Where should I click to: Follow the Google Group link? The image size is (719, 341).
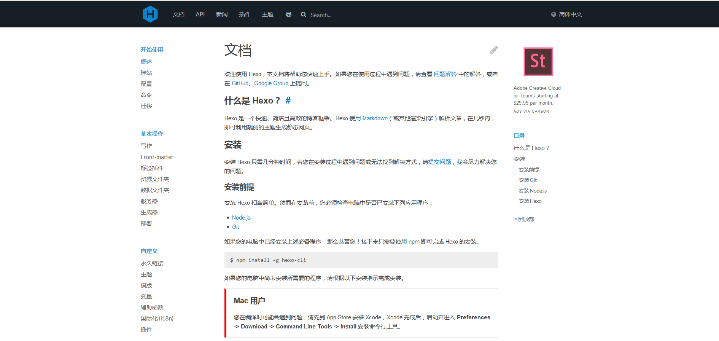coord(271,83)
